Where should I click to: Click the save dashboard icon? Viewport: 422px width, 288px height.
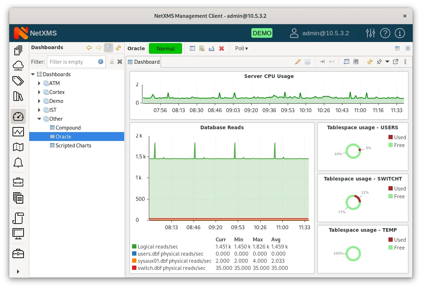(x=308, y=62)
